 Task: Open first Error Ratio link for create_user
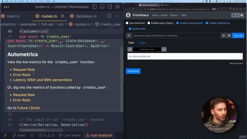tap(22, 75)
